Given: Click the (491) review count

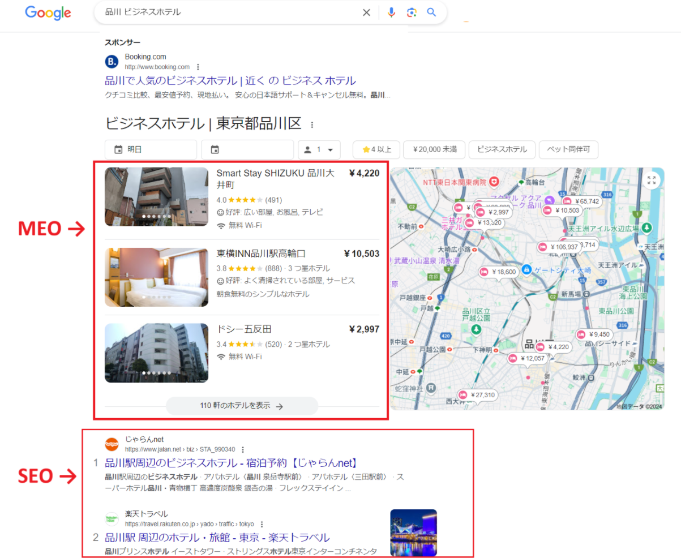Looking at the screenshot, I should pyautogui.click(x=273, y=200).
